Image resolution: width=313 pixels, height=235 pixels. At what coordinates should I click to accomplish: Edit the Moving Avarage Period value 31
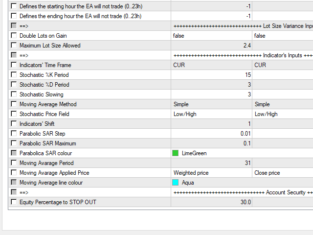click(211, 163)
